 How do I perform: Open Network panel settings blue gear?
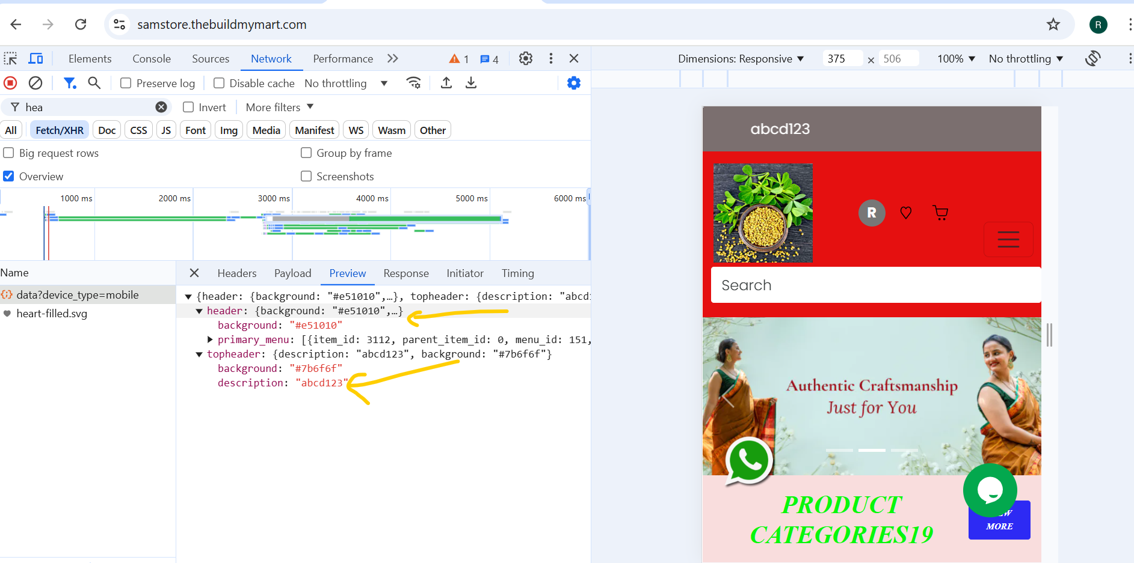pyautogui.click(x=574, y=83)
